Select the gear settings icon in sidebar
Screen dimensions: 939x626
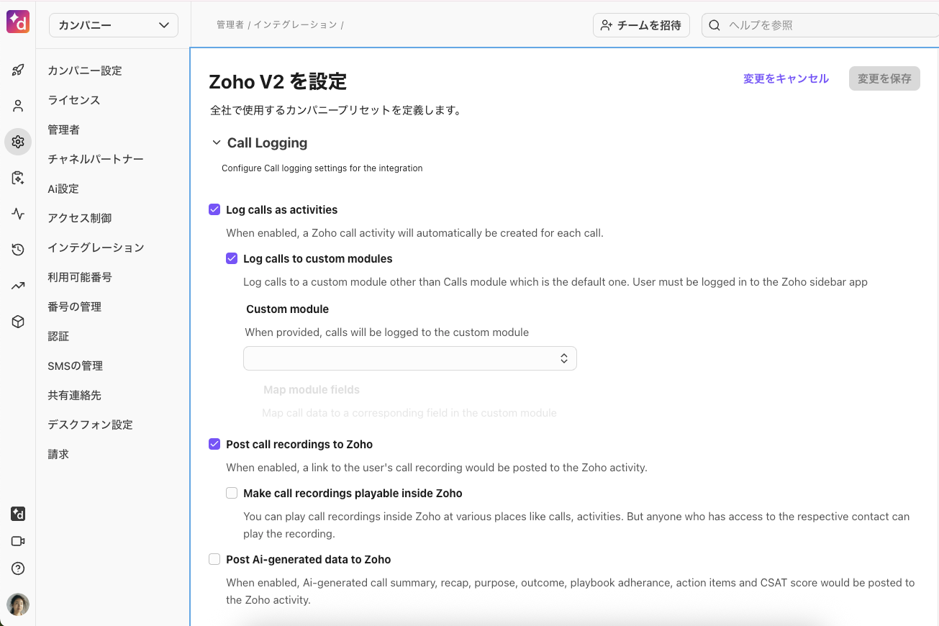click(18, 142)
